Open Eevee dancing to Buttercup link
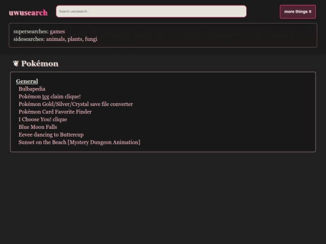 pyautogui.click(x=51, y=135)
